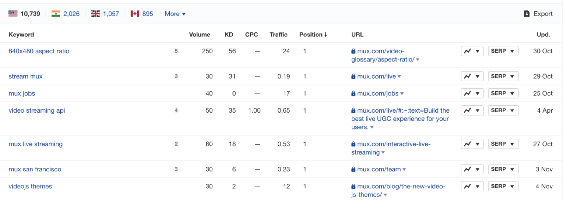
Task: Expand URL options arrow for aspect-ratio page
Action: [418, 60]
